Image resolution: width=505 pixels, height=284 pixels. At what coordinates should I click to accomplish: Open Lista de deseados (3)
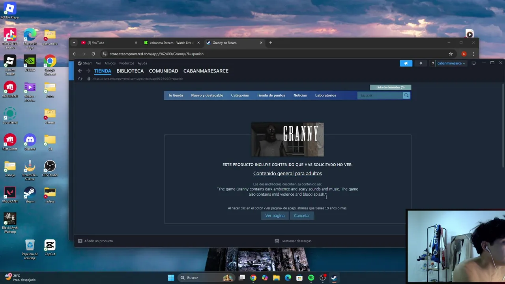[391, 87]
